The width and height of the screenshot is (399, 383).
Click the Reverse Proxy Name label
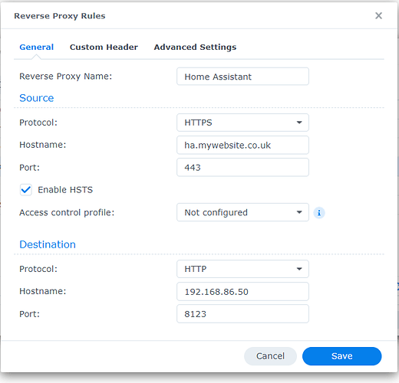point(66,77)
